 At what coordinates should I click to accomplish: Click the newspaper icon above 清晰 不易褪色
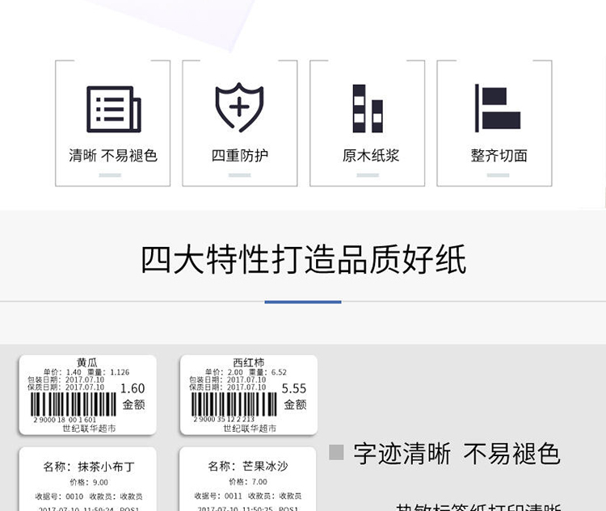[x=113, y=109]
